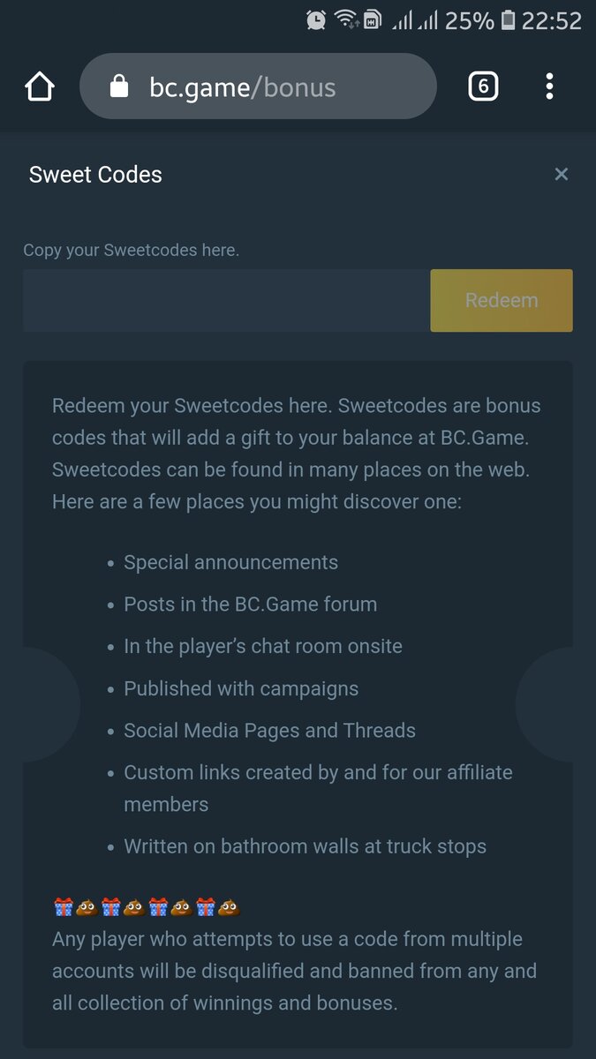Tap the browser home icon
The width and height of the screenshot is (596, 1059).
tap(40, 86)
